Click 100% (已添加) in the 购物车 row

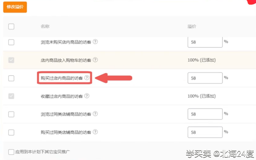(202, 60)
